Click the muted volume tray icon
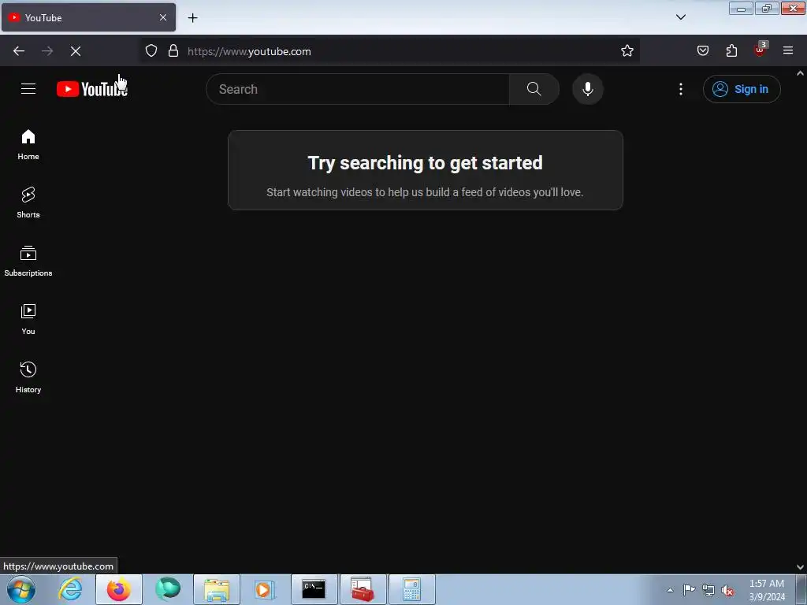This screenshot has width=807, height=605. (x=727, y=590)
